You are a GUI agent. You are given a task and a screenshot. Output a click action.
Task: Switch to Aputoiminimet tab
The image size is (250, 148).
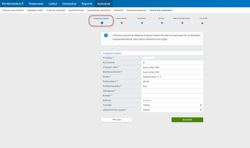(x=76, y=10)
